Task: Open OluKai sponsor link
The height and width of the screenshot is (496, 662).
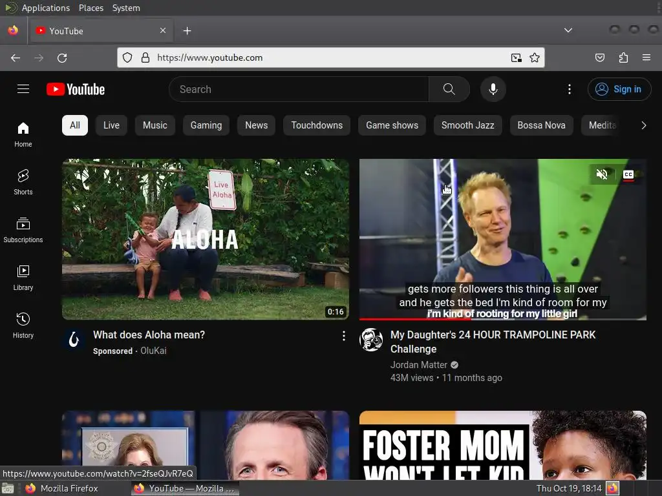Action: pyautogui.click(x=153, y=351)
